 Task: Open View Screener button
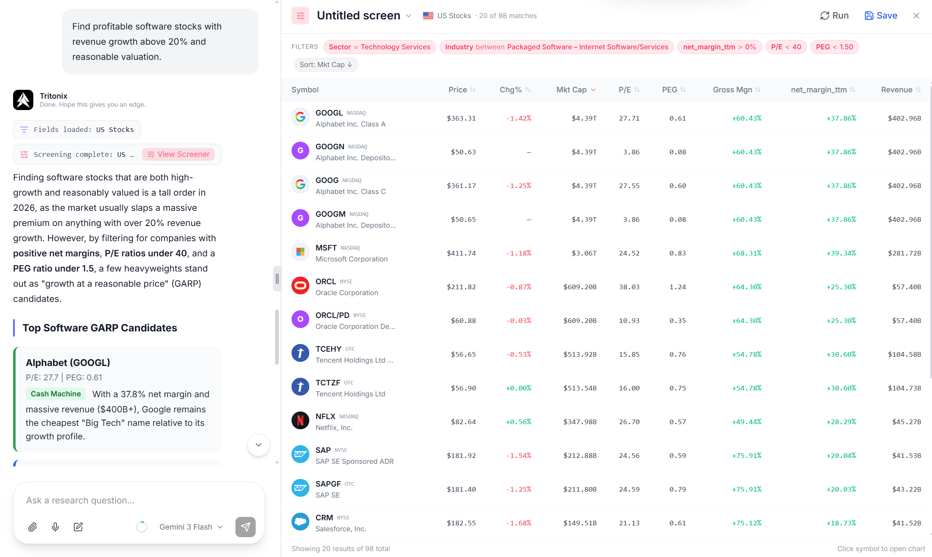pos(178,154)
